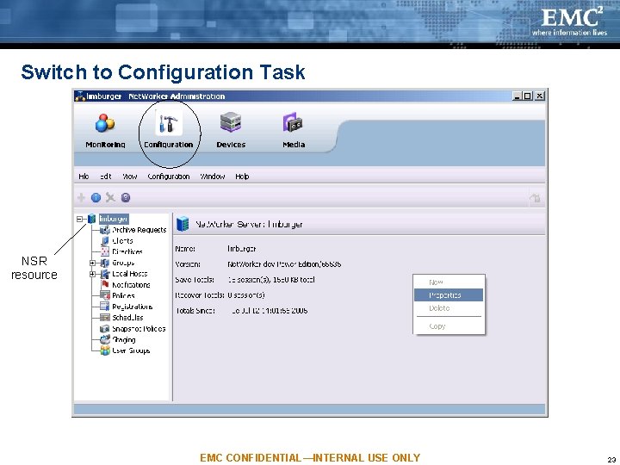The height and width of the screenshot is (465, 620).
Task: Click the Clients tree icon
Action: [105, 241]
